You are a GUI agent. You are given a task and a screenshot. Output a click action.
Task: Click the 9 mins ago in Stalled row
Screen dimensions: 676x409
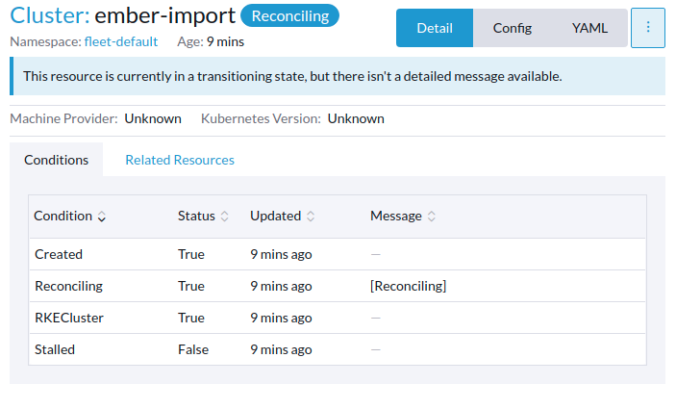click(x=281, y=349)
